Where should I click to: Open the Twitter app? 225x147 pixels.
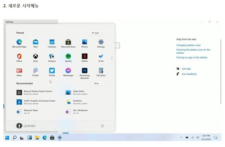pyautogui.click(x=52, y=72)
